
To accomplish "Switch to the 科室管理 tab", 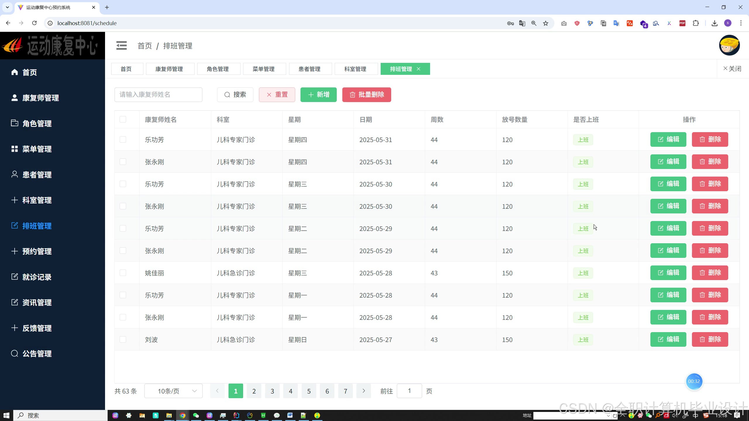I will tap(355, 69).
